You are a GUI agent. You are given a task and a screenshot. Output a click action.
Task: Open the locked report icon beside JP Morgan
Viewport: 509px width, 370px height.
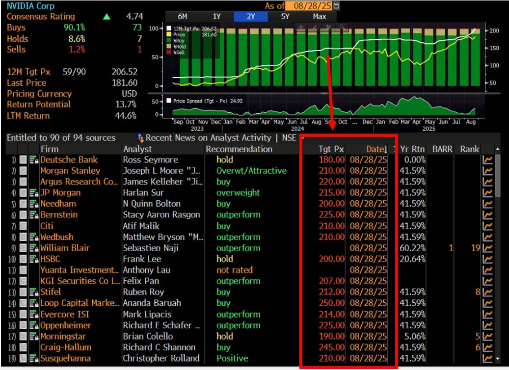pos(34,193)
